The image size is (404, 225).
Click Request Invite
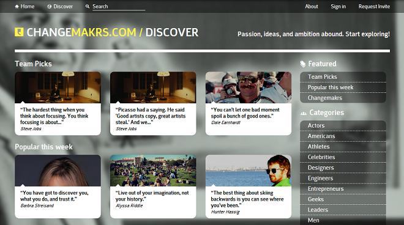(374, 7)
